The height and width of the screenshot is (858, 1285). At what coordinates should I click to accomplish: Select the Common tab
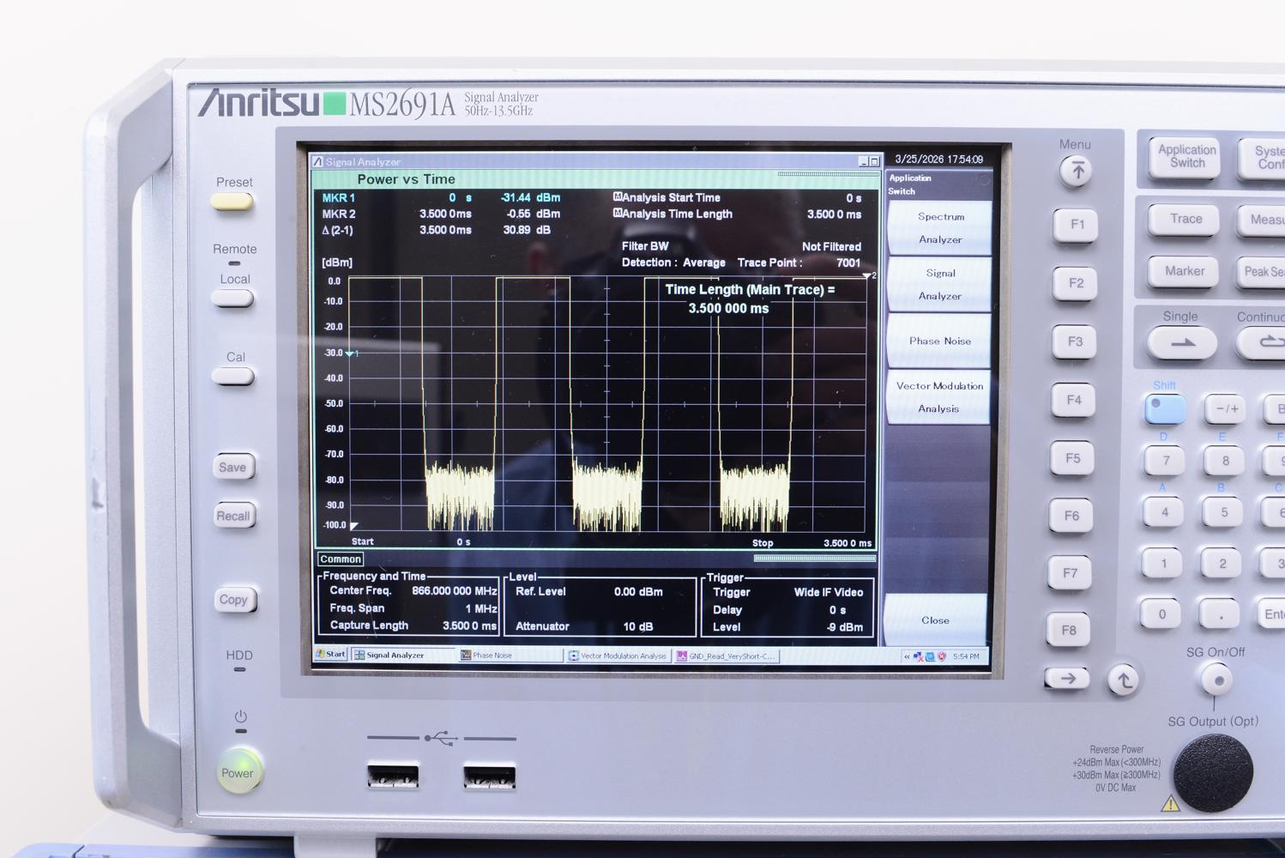340,559
